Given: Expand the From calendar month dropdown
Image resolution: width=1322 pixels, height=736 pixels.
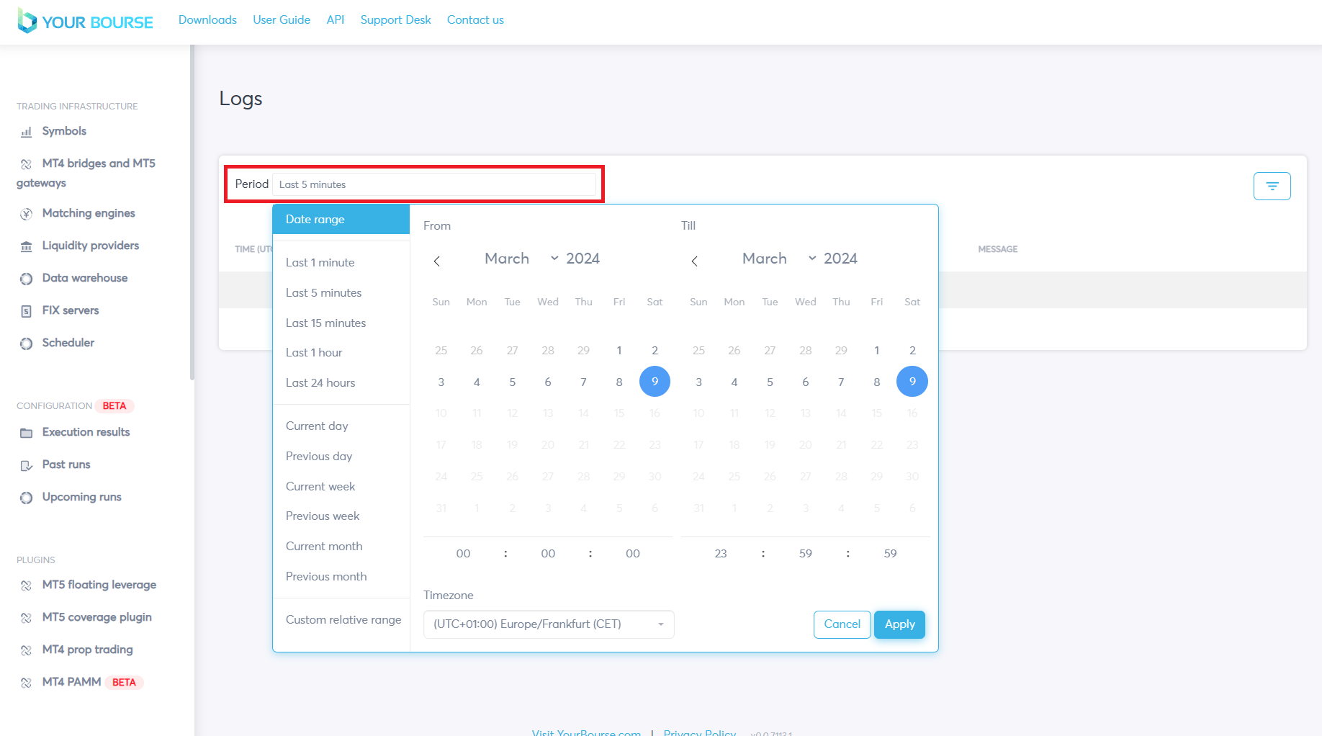Looking at the screenshot, I should pos(554,259).
